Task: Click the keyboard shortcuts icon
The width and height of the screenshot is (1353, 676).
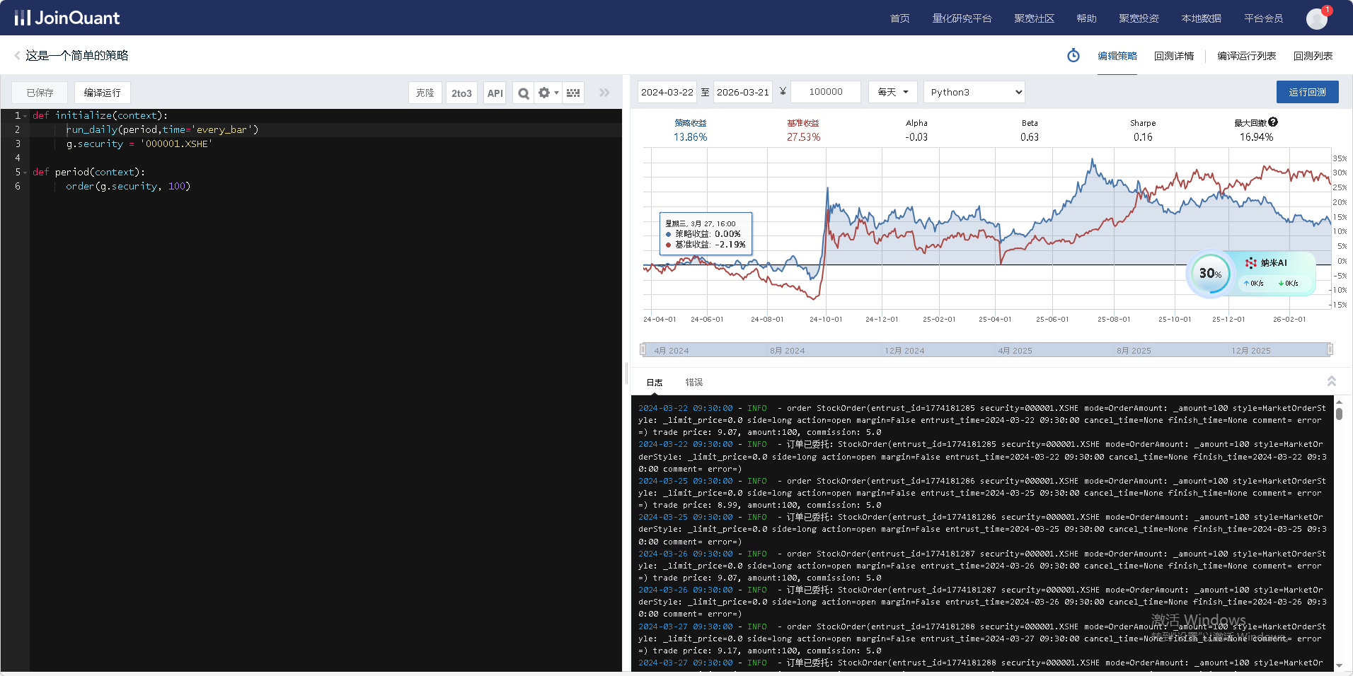Action: tap(573, 93)
